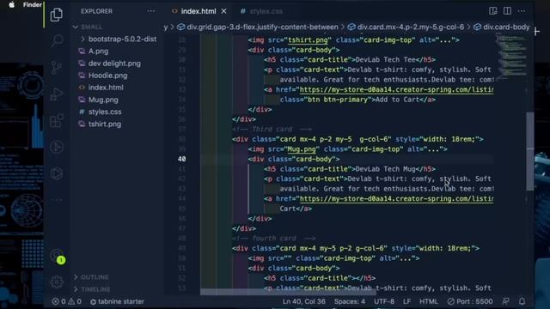Image resolution: width=550 pixels, height=309 pixels.
Task: Open the Finder menu in the menu bar
Action: coord(33,4)
